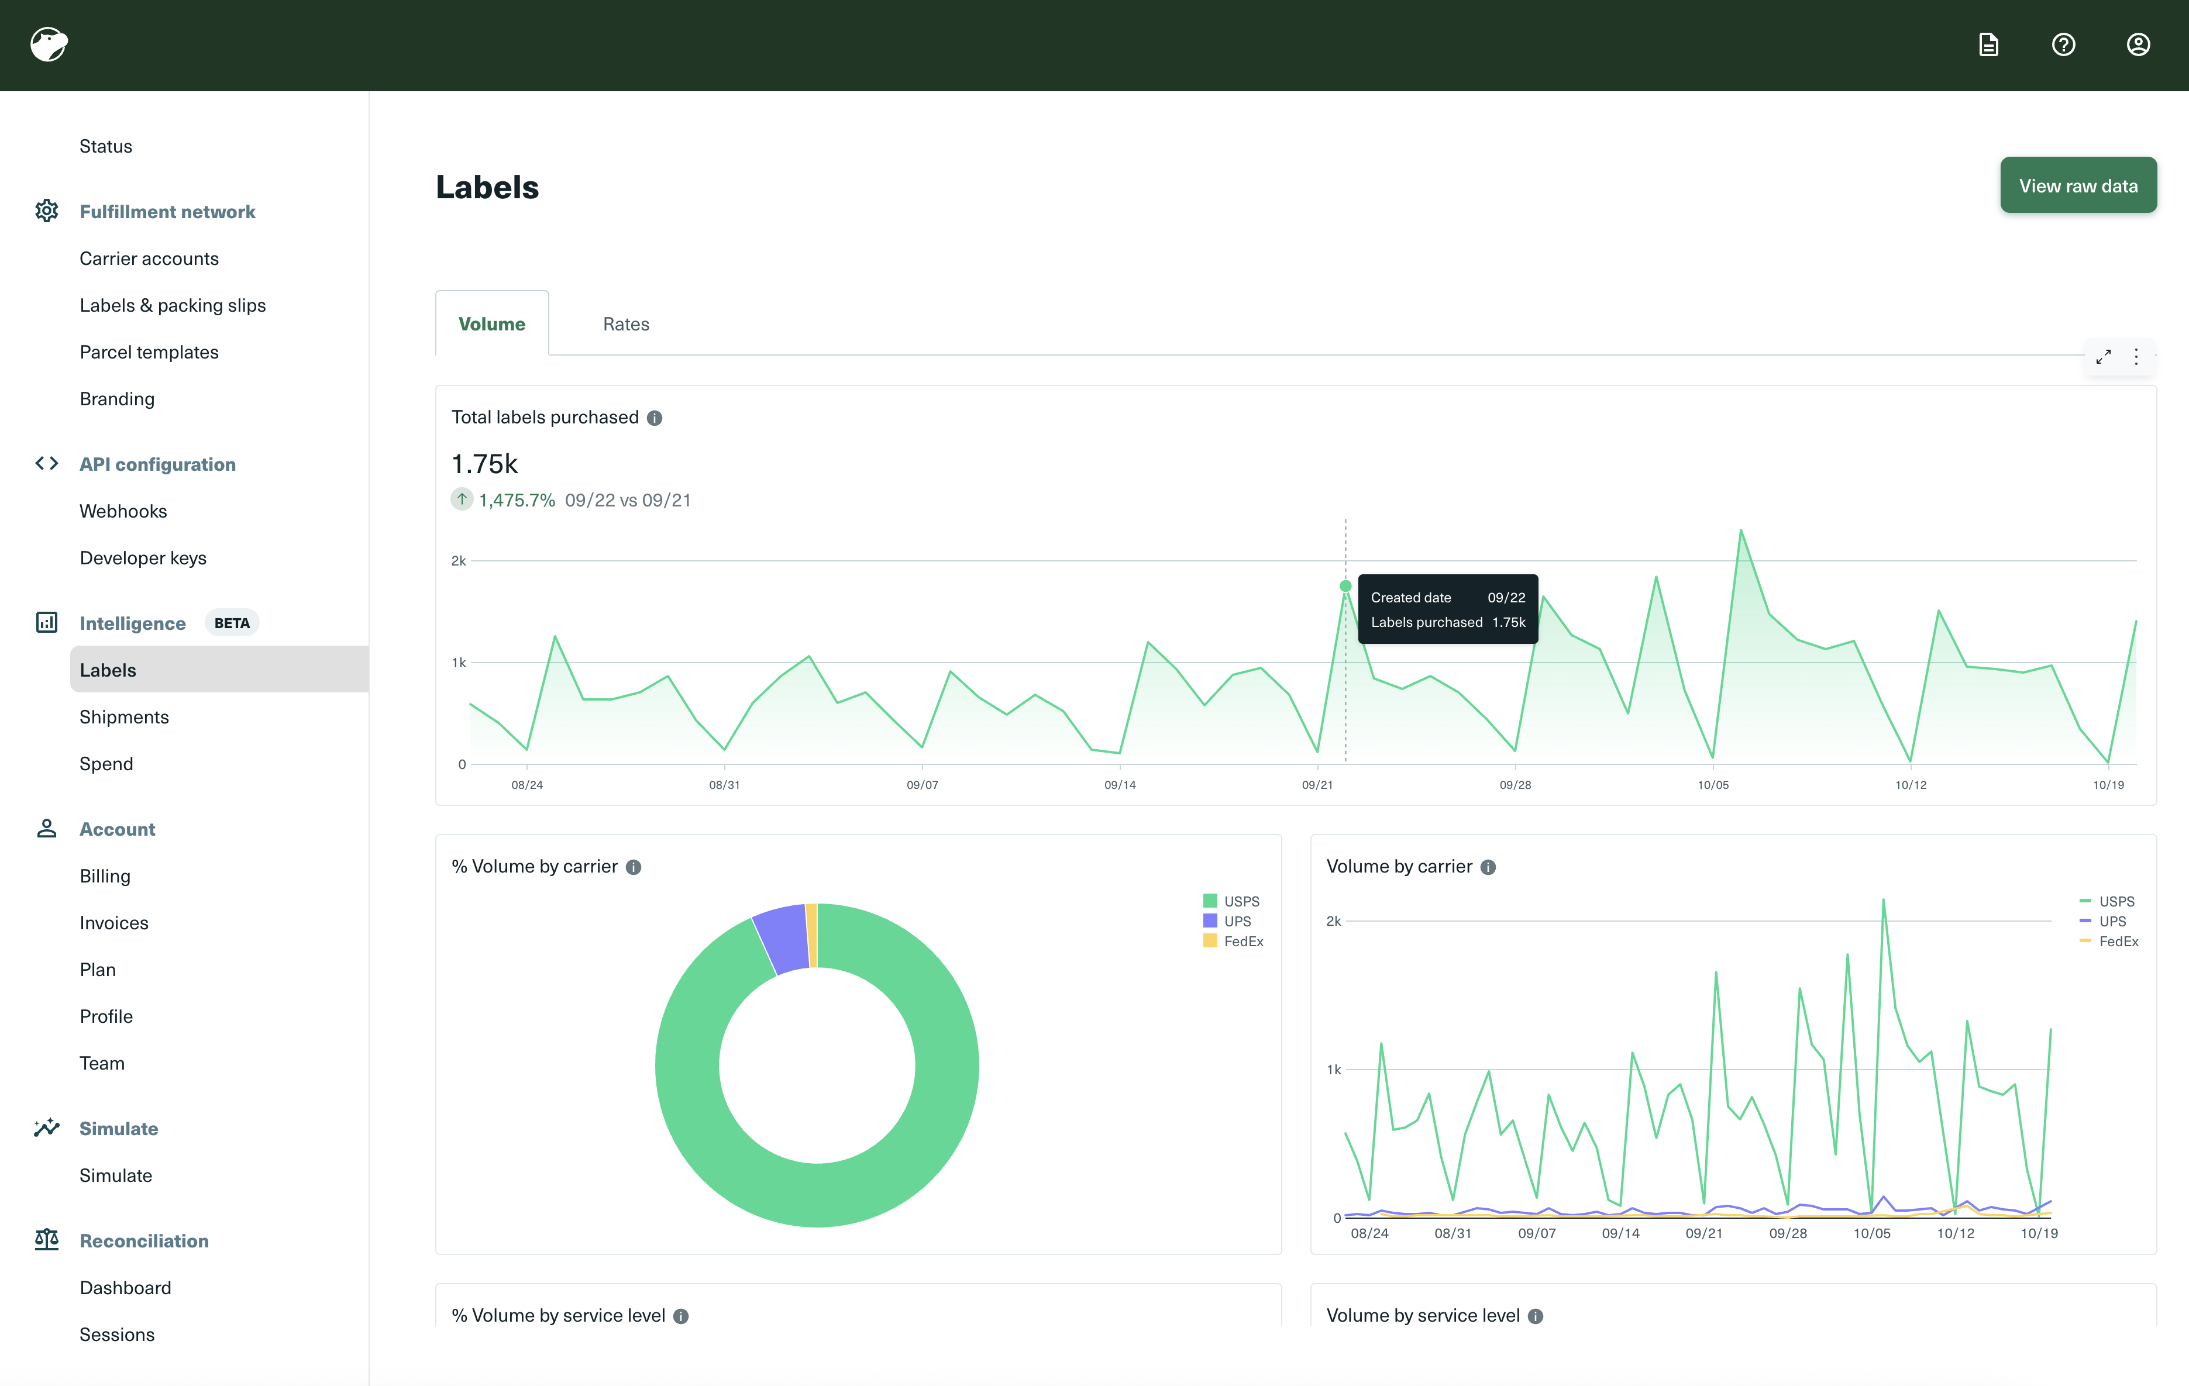Select the Volume tab

click(492, 325)
